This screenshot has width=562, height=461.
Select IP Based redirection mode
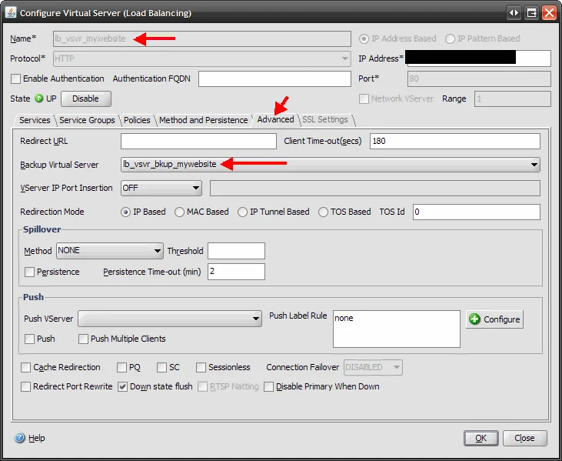125,212
